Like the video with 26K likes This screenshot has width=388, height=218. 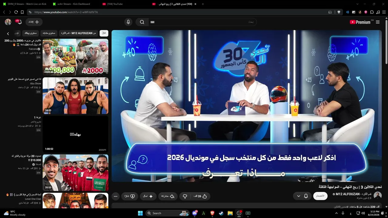[200, 196]
